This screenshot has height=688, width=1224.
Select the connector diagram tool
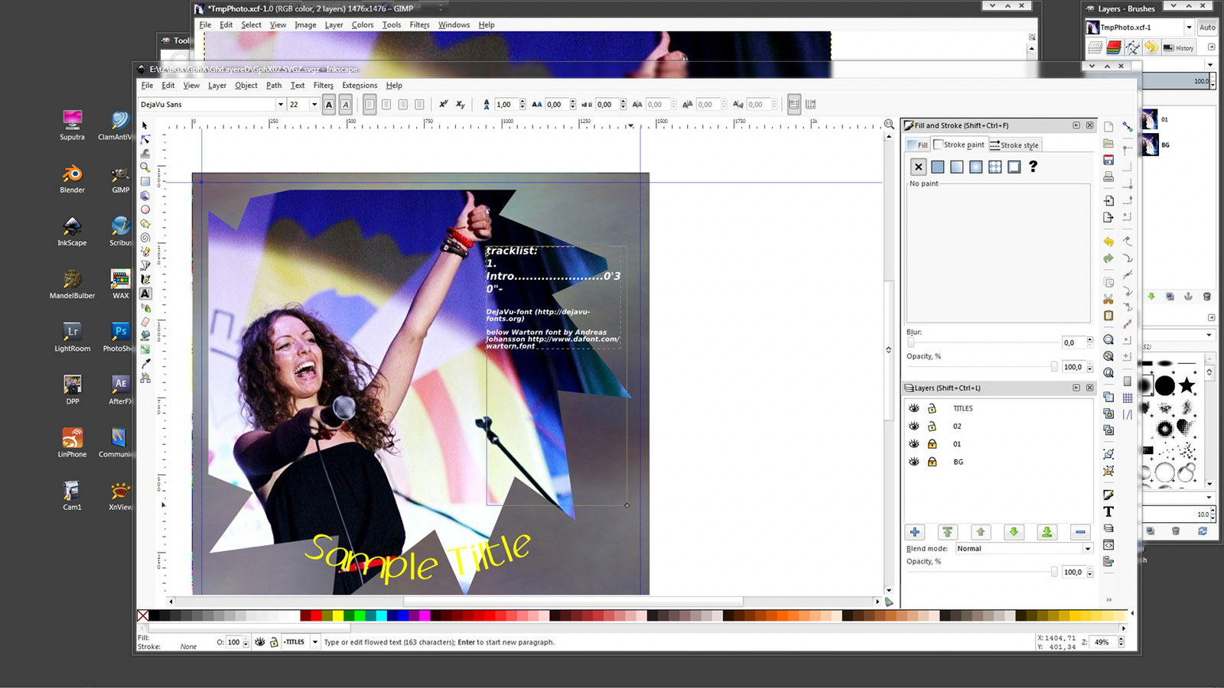[145, 378]
